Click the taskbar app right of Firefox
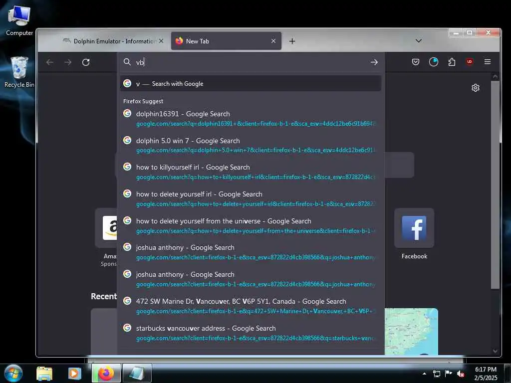 coord(137,373)
